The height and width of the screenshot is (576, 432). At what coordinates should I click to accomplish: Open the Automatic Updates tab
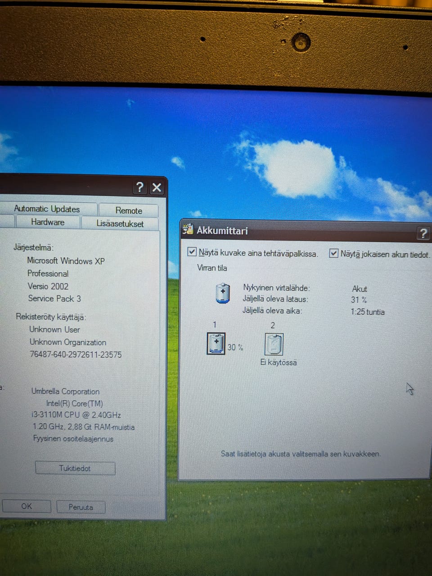coord(47,209)
